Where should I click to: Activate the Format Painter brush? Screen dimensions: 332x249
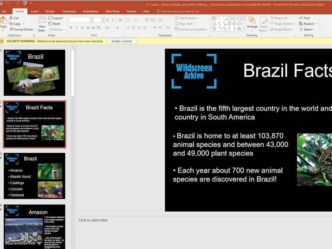(x=11, y=29)
